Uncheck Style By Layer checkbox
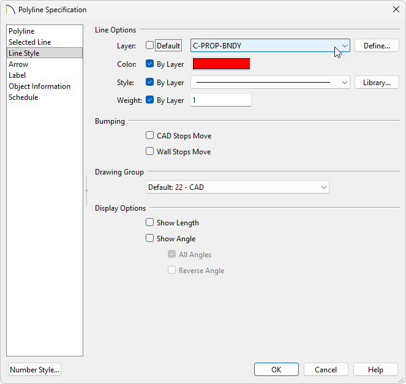The height and width of the screenshot is (384, 406). [x=150, y=82]
